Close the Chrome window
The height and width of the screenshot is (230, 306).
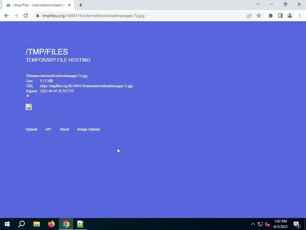pos(299,4)
